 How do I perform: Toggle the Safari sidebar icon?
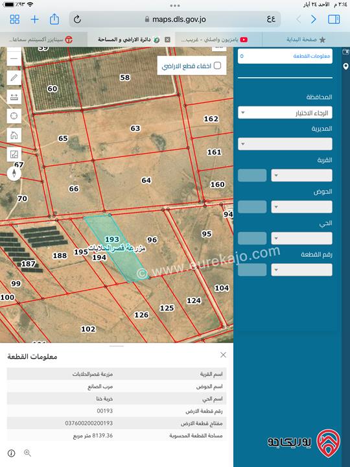point(334,19)
